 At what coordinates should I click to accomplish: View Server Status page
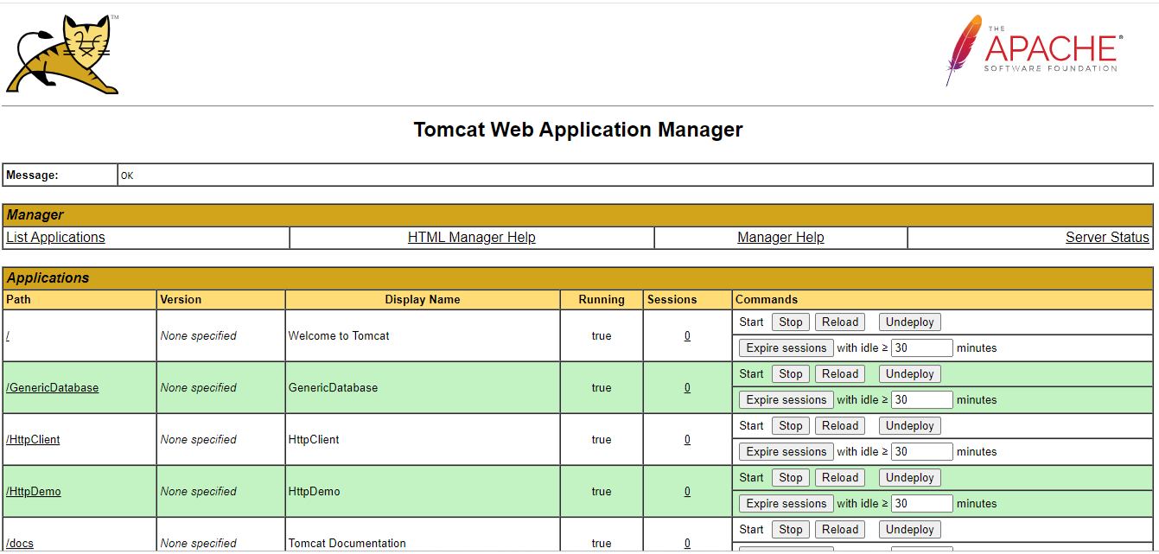(x=1107, y=238)
